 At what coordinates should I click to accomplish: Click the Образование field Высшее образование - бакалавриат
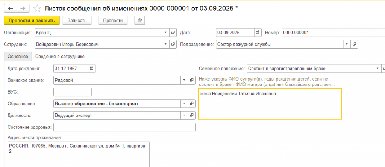click(117, 104)
